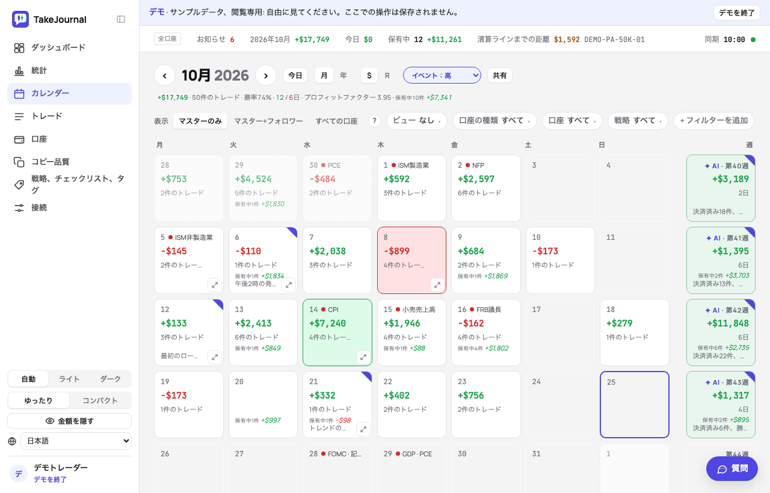The image size is (770, 493).
Task: Expand day 12 card expand icon
Action: point(215,357)
